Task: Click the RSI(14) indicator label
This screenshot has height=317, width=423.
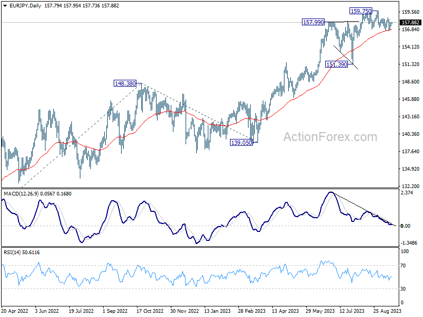Action: pos(12,253)
